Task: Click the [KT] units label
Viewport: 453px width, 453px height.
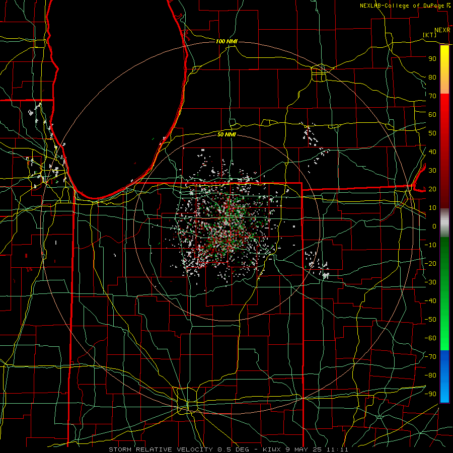Action: tap(429, 35)
